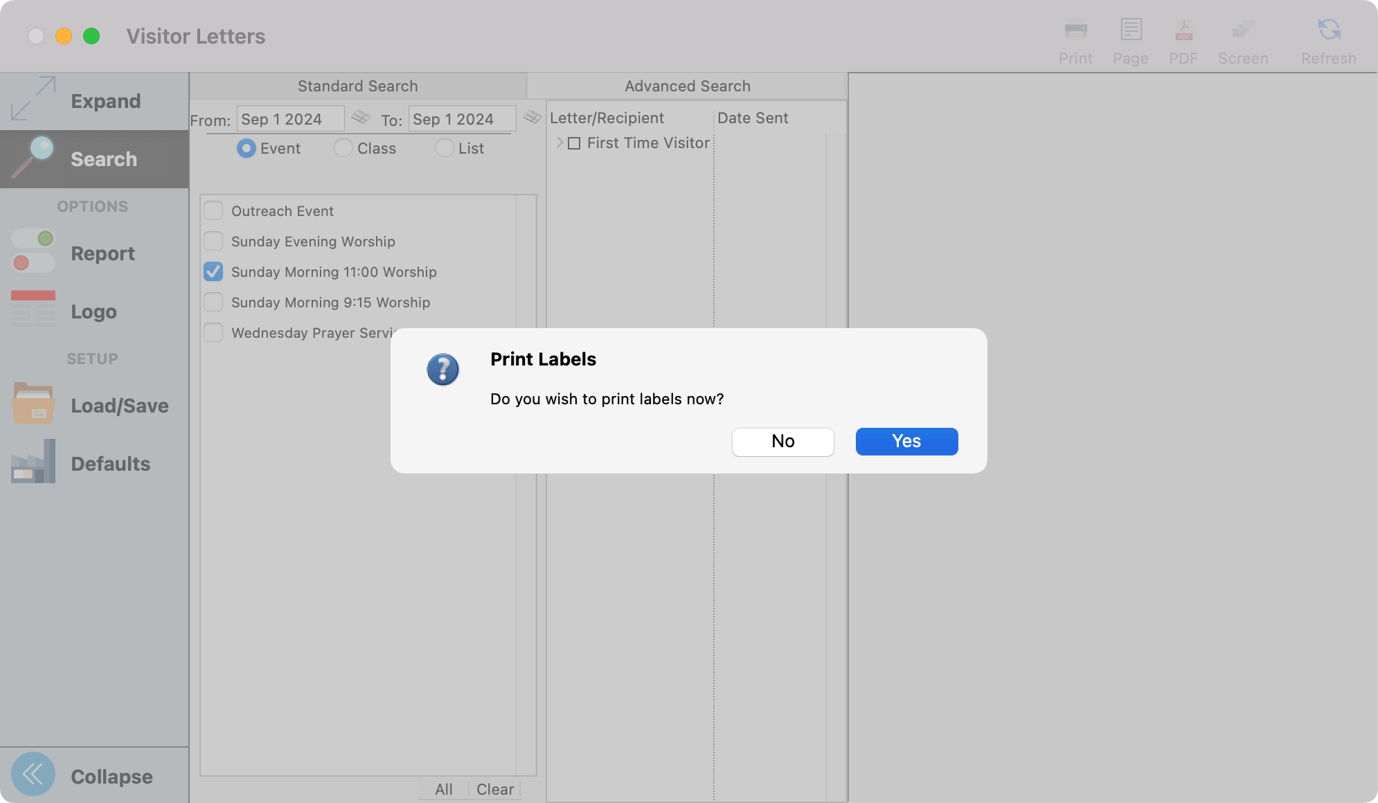Click the From date input field
1378x803 pixels.
289,119
